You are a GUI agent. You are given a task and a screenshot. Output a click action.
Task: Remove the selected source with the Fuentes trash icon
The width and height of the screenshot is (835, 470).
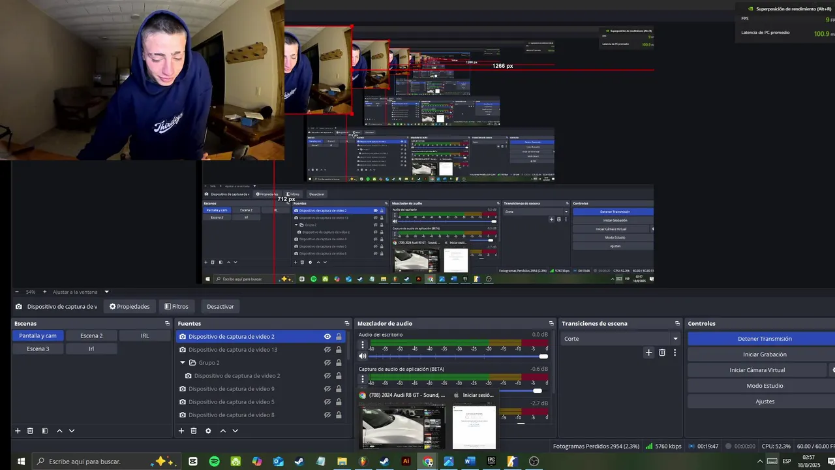194,431
